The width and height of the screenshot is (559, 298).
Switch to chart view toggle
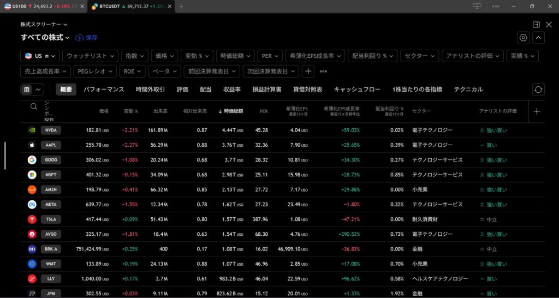(x=38, y=90)
